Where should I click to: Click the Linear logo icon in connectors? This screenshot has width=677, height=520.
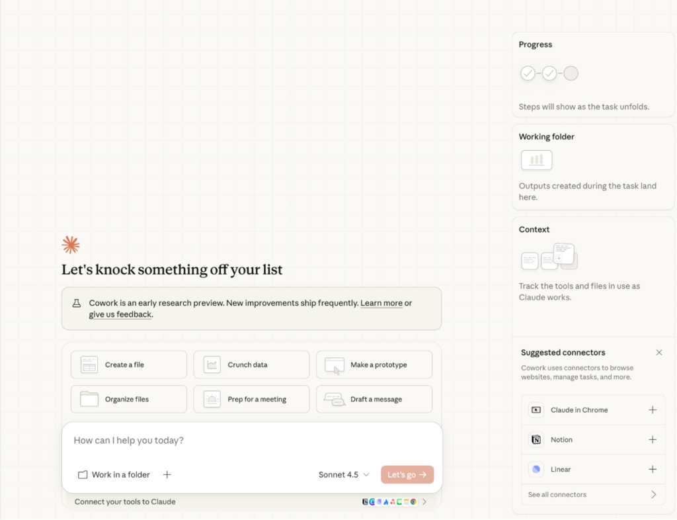coord(536,470)
